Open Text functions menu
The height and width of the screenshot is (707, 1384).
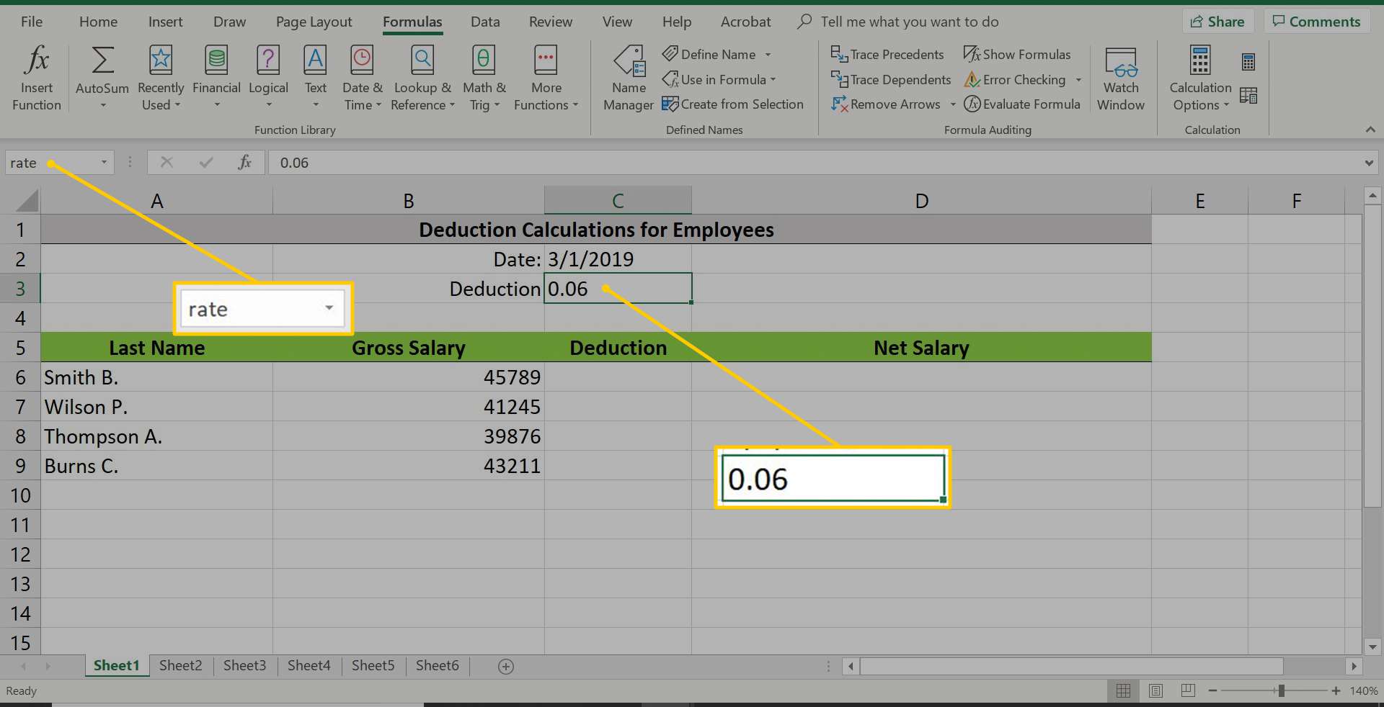click(315, 78)
